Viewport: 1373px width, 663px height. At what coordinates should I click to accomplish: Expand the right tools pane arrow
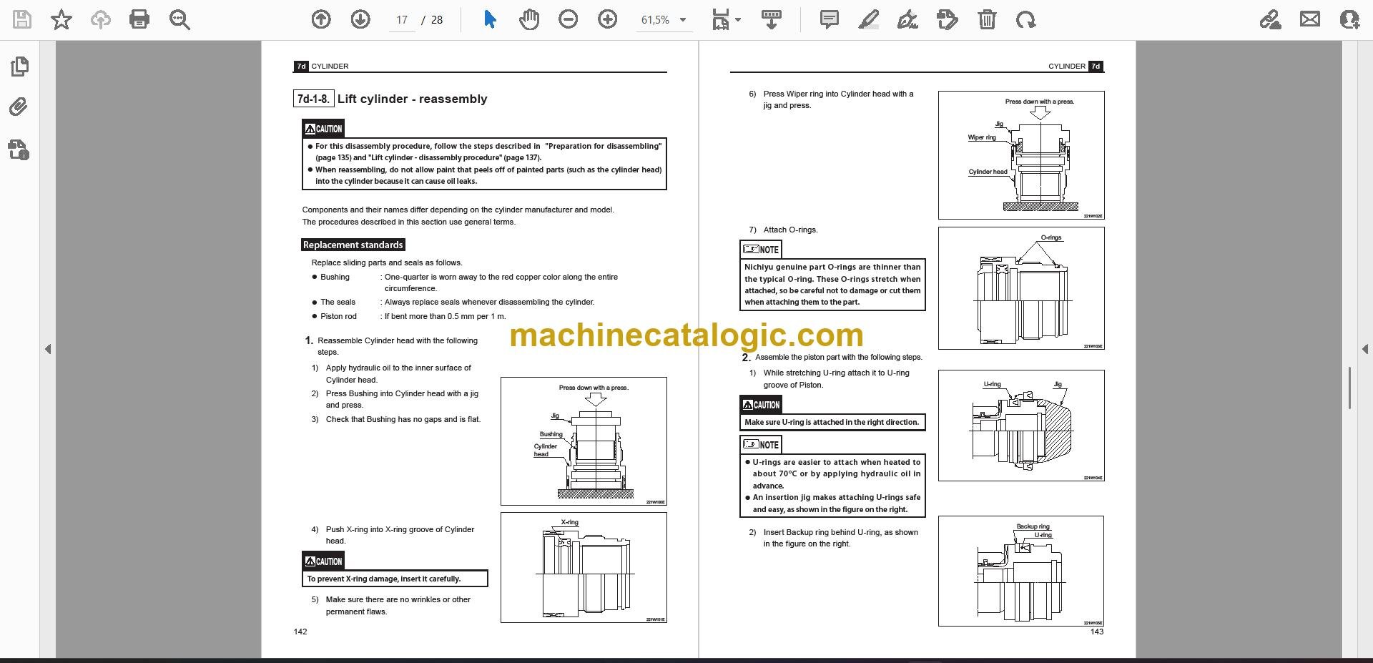(1364, 349)
